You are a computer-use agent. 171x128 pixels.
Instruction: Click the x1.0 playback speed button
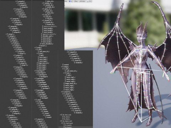[x=89, y=1]
